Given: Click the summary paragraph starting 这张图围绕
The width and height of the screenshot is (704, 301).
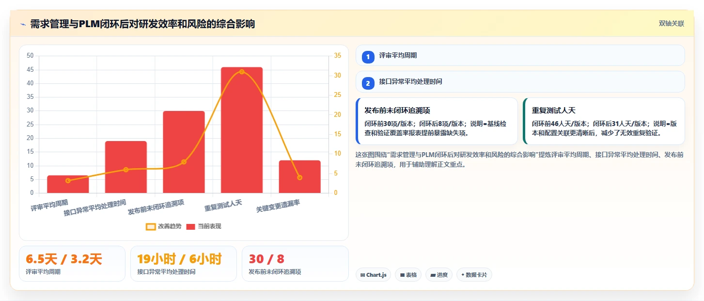Looking at the screenshot, I should pos(520,159).
